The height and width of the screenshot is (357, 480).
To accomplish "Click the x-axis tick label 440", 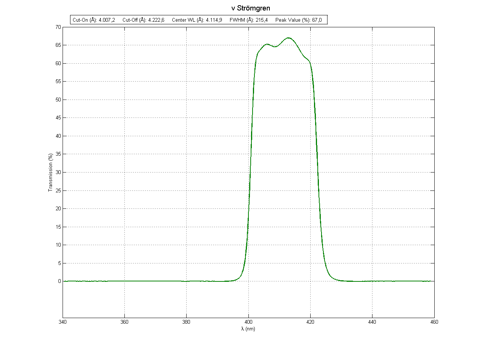I will click(372, 322).
